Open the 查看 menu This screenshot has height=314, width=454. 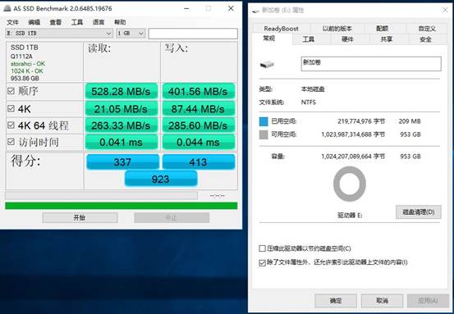[55, 22]
